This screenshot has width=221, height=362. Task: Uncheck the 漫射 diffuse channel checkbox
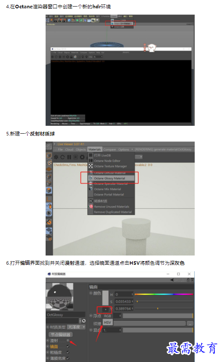(68, 341)
